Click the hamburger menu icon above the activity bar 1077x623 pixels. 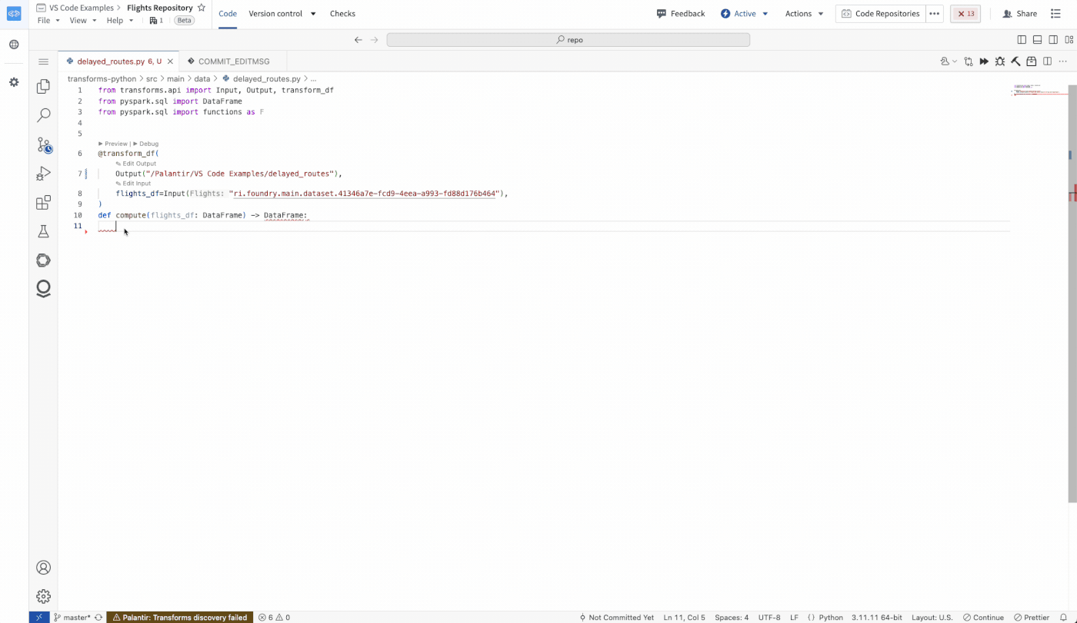click(43, 61)
